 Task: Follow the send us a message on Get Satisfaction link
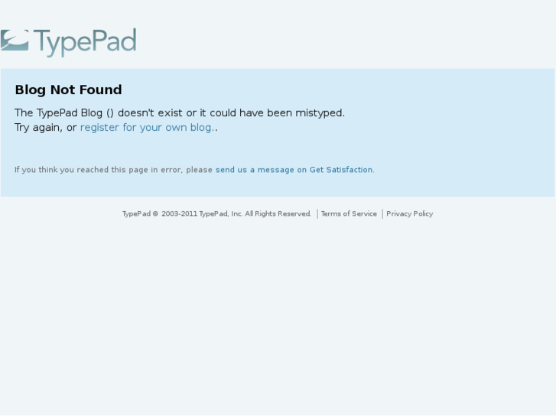pyautogui.click(x=294, y=170)
